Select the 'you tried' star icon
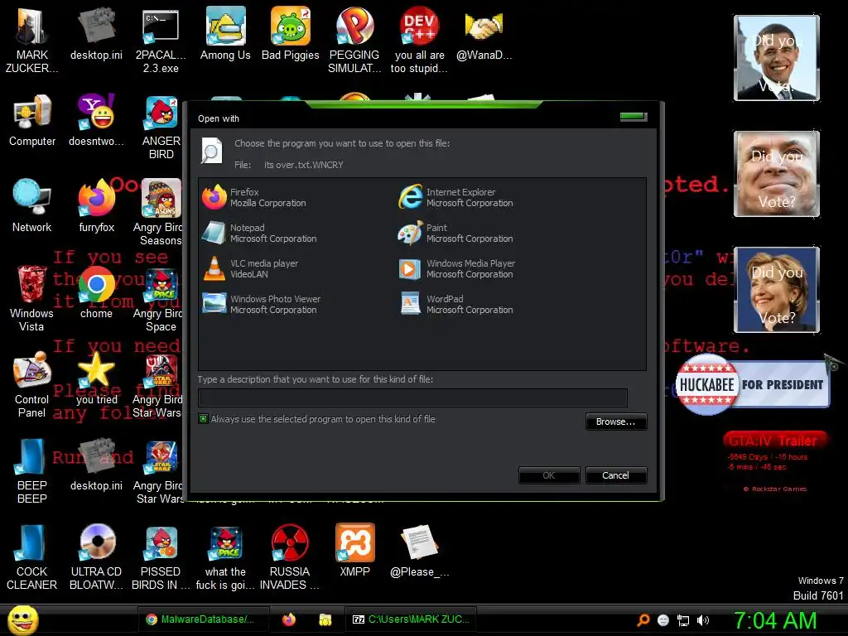 pos(96,378)
